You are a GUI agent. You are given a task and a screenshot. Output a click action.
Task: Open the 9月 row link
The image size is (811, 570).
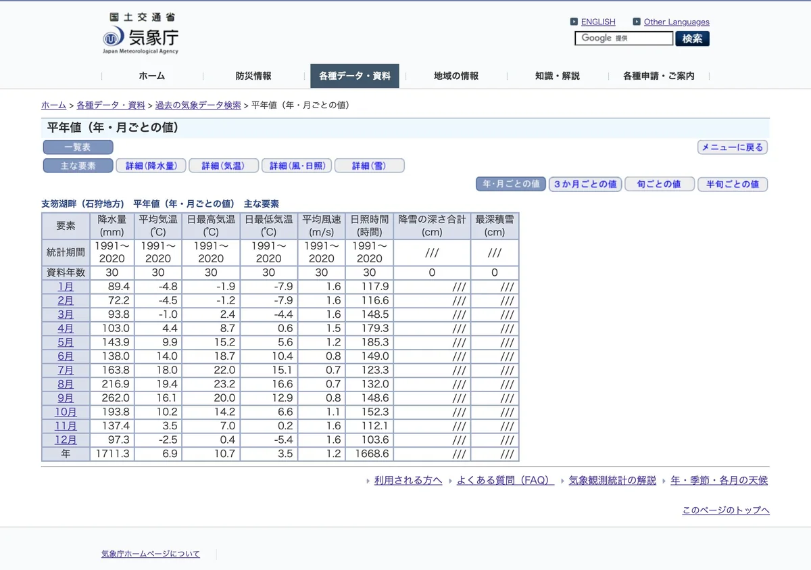pos(66,398)
